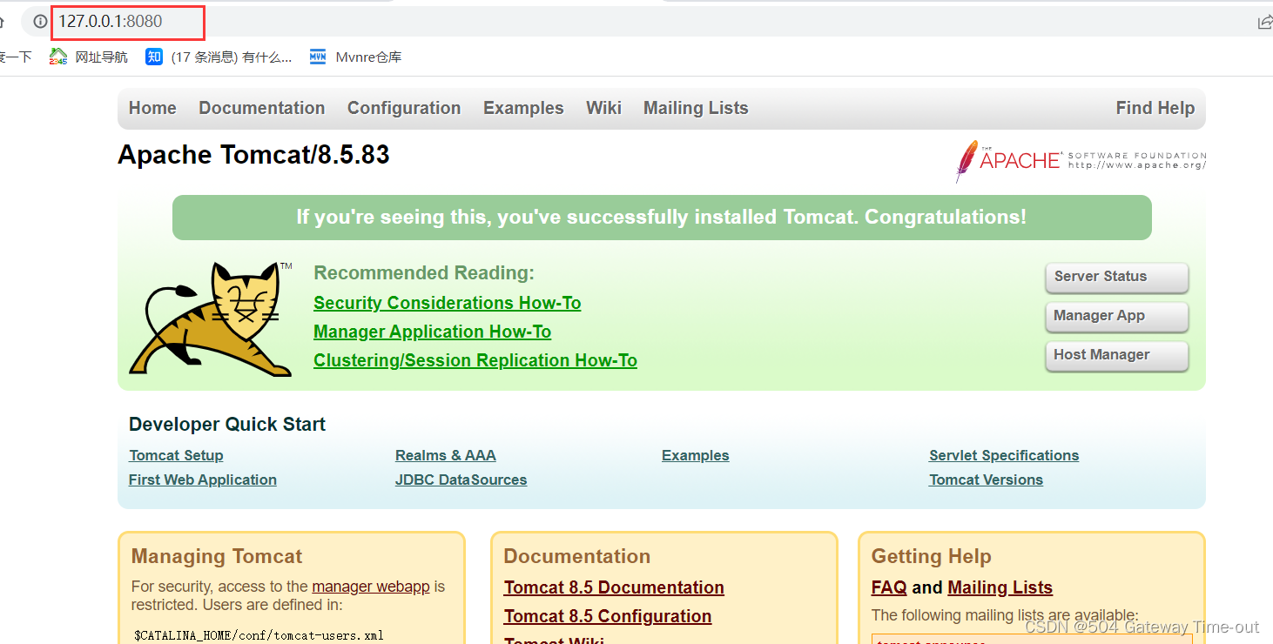Click the $CATALINA_HOME/conf/tomcat-users.xml path text
The height and width of the screenshot is (644, 1273).
click(259, 635)
